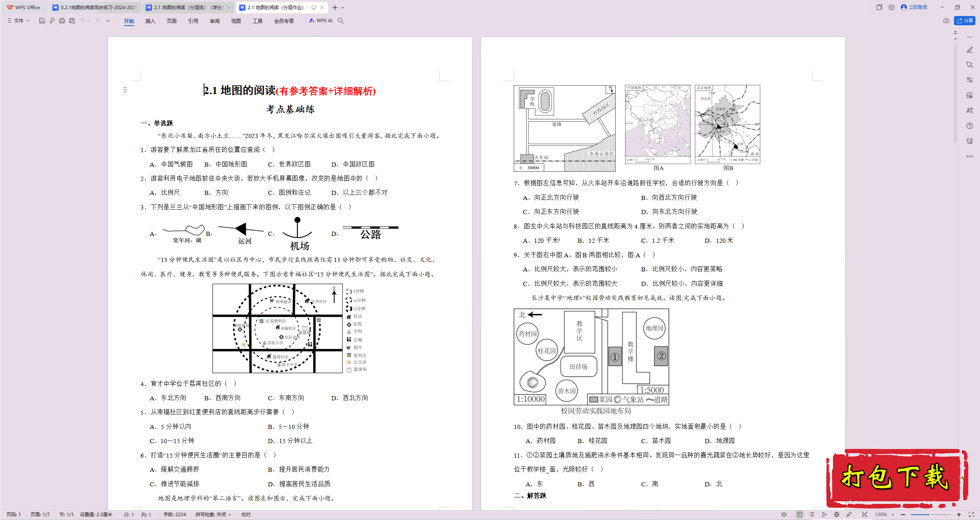980x520 pixels.
Task: Select the 工具 ribbon tab
Action: 258,21
